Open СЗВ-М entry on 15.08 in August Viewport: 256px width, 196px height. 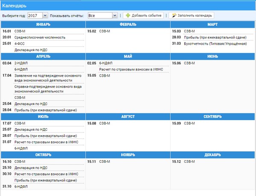point(105,124)
